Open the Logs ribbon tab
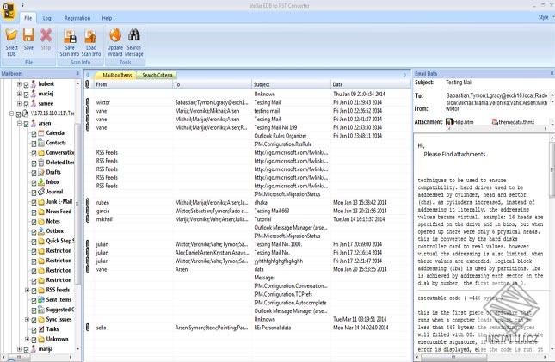 tap(47, 18)
